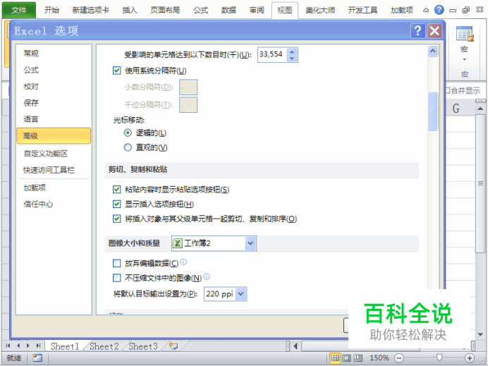Screen dimensions: 488x366
Task: Click info icon beside 放弃编辑数据
Action: 183,262
